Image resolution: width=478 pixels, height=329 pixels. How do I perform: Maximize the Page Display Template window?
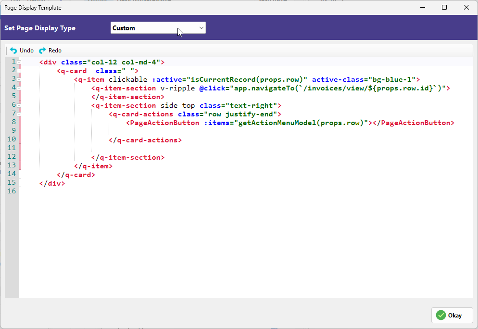[x=444, y=7]
